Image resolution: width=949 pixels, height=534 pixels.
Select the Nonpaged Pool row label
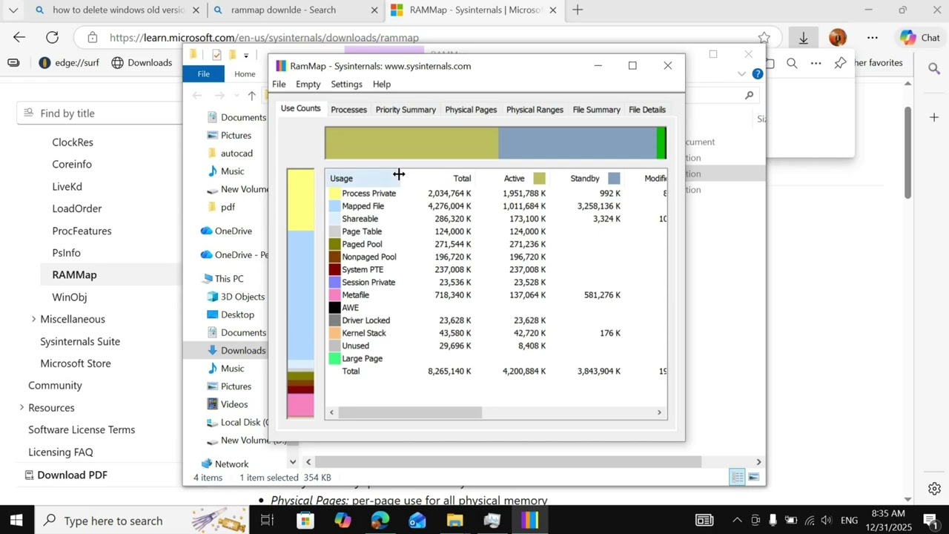click(369, 257)
